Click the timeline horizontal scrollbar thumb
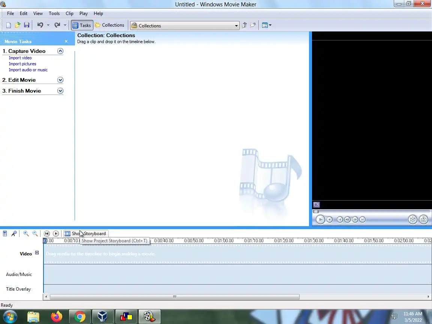The image size is (432, 324). click(175, 297)
